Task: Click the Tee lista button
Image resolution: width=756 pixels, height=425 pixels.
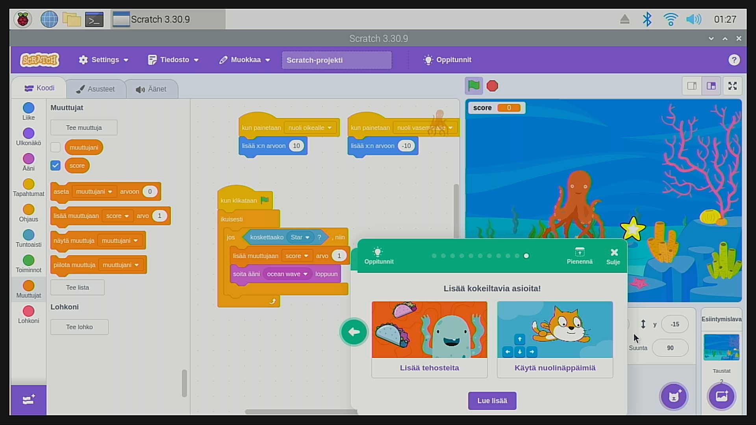Action: click(78, 287)
